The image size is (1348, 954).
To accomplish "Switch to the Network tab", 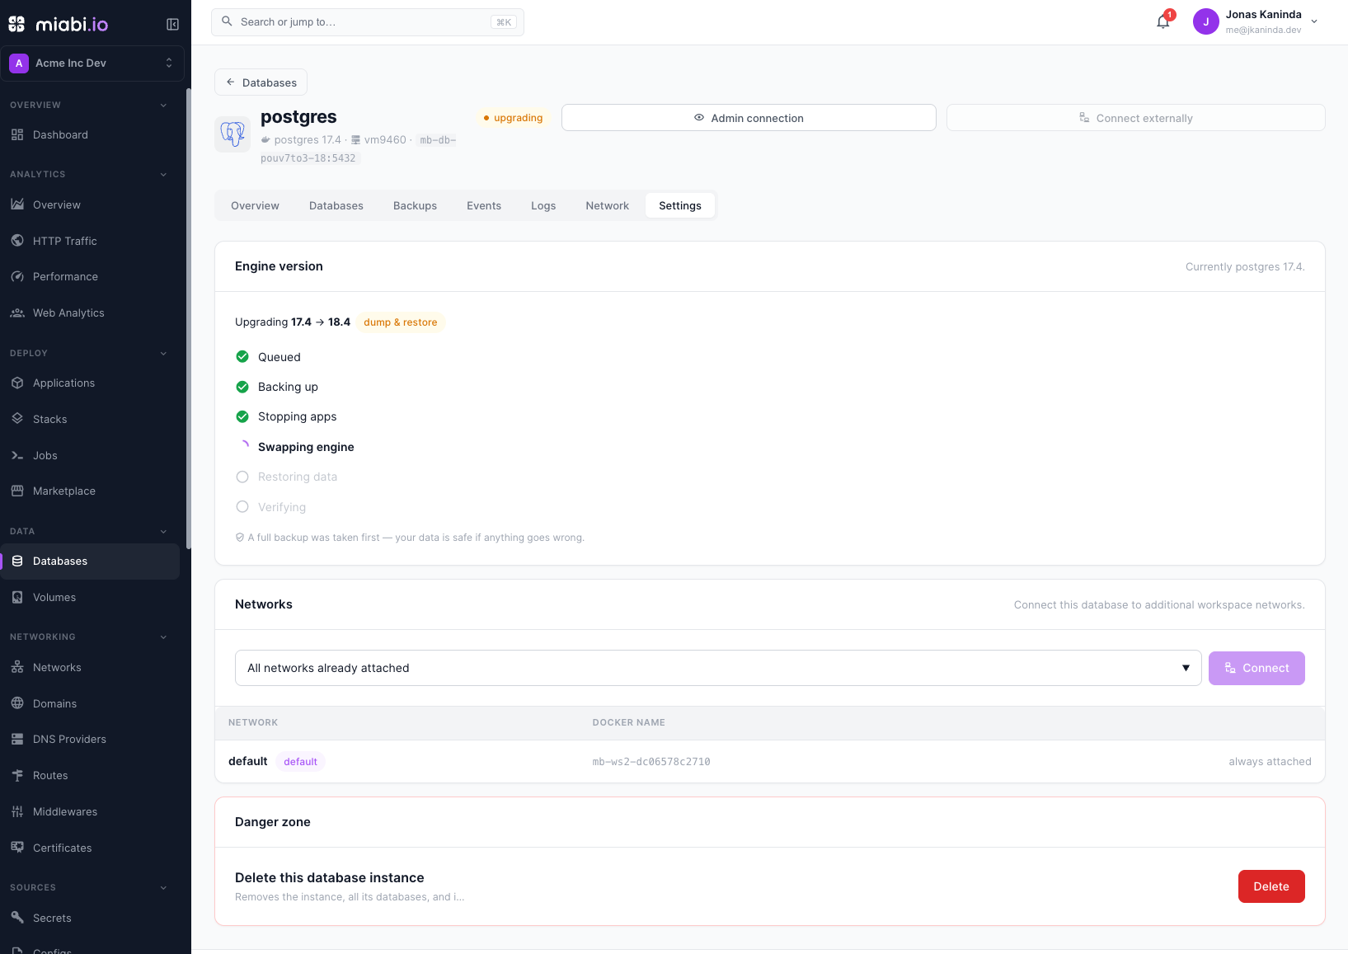I will tap(608, 205).
